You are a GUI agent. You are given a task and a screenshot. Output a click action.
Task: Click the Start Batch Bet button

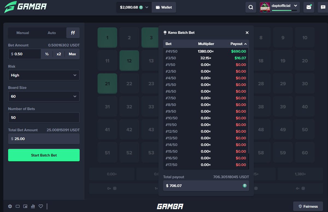point(44,155)
